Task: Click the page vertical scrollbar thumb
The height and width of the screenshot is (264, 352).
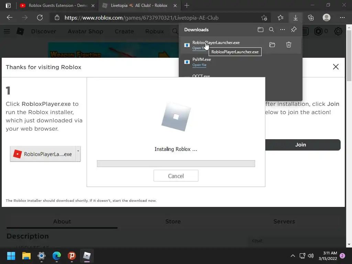Action: (x=349, y=55)
